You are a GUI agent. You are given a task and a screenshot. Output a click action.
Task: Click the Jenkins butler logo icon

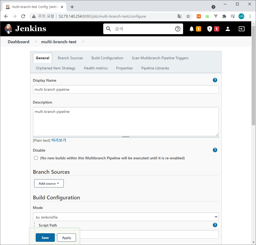click(8, 29)
